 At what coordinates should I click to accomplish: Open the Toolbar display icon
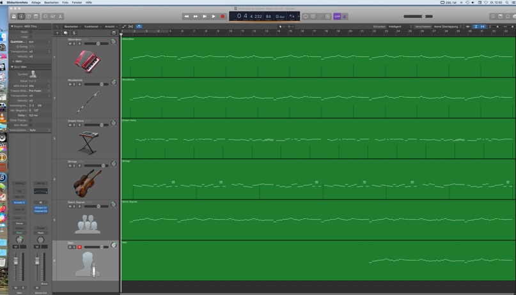tap(36, 16)
